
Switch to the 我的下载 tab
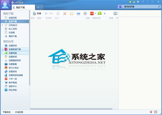(23, 7)
